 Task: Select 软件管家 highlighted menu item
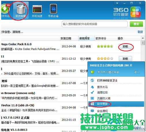116,104
